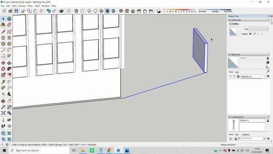Enable Shaded With Textures style

pos(107,11)
